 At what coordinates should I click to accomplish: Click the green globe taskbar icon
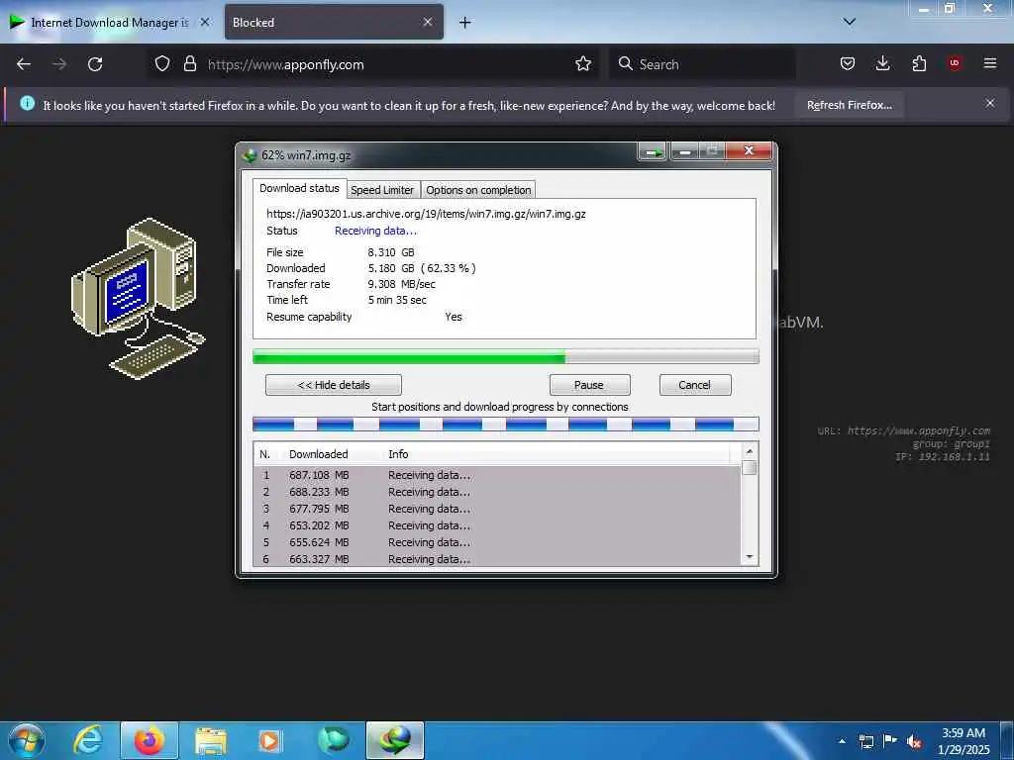[x=334, y=740]
